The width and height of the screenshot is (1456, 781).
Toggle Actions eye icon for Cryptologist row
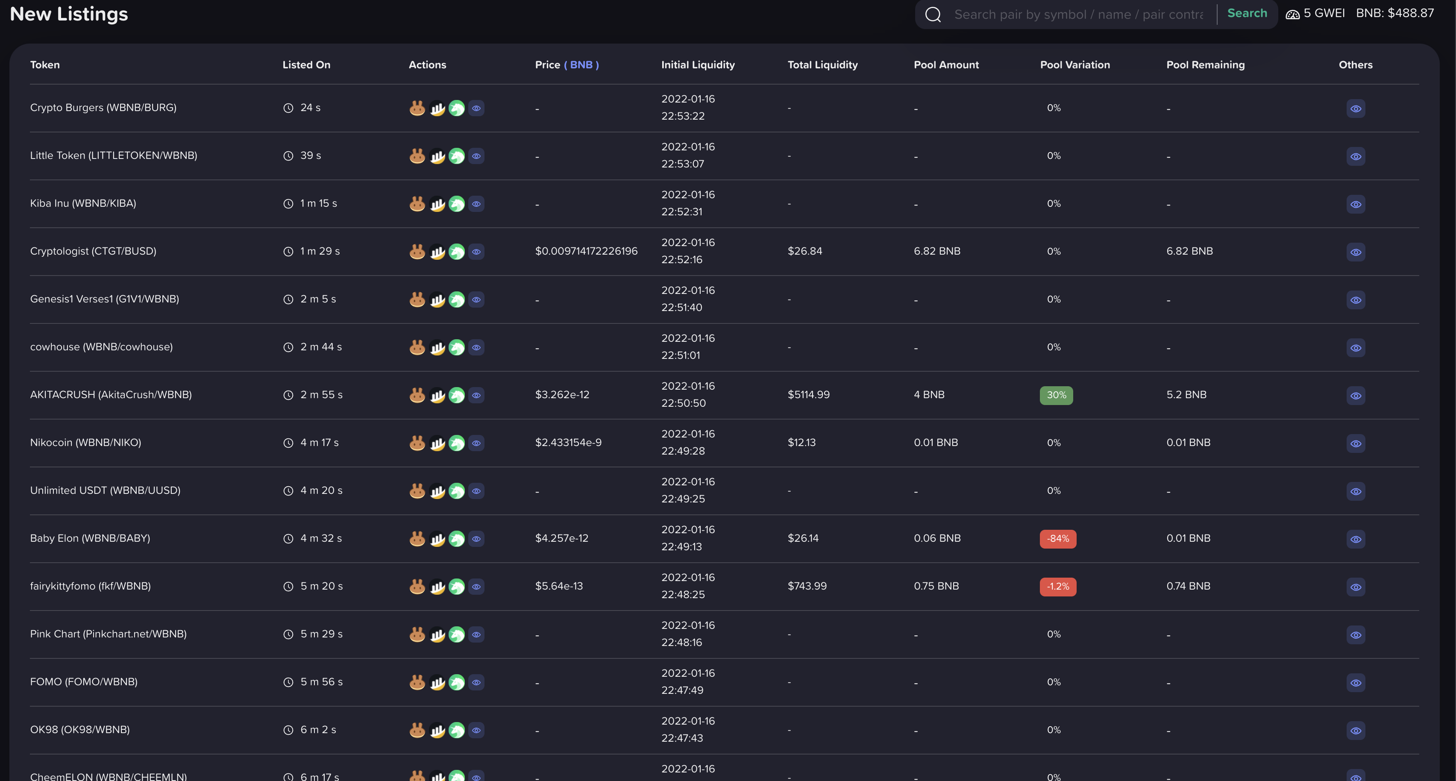[x=476, y=252]
